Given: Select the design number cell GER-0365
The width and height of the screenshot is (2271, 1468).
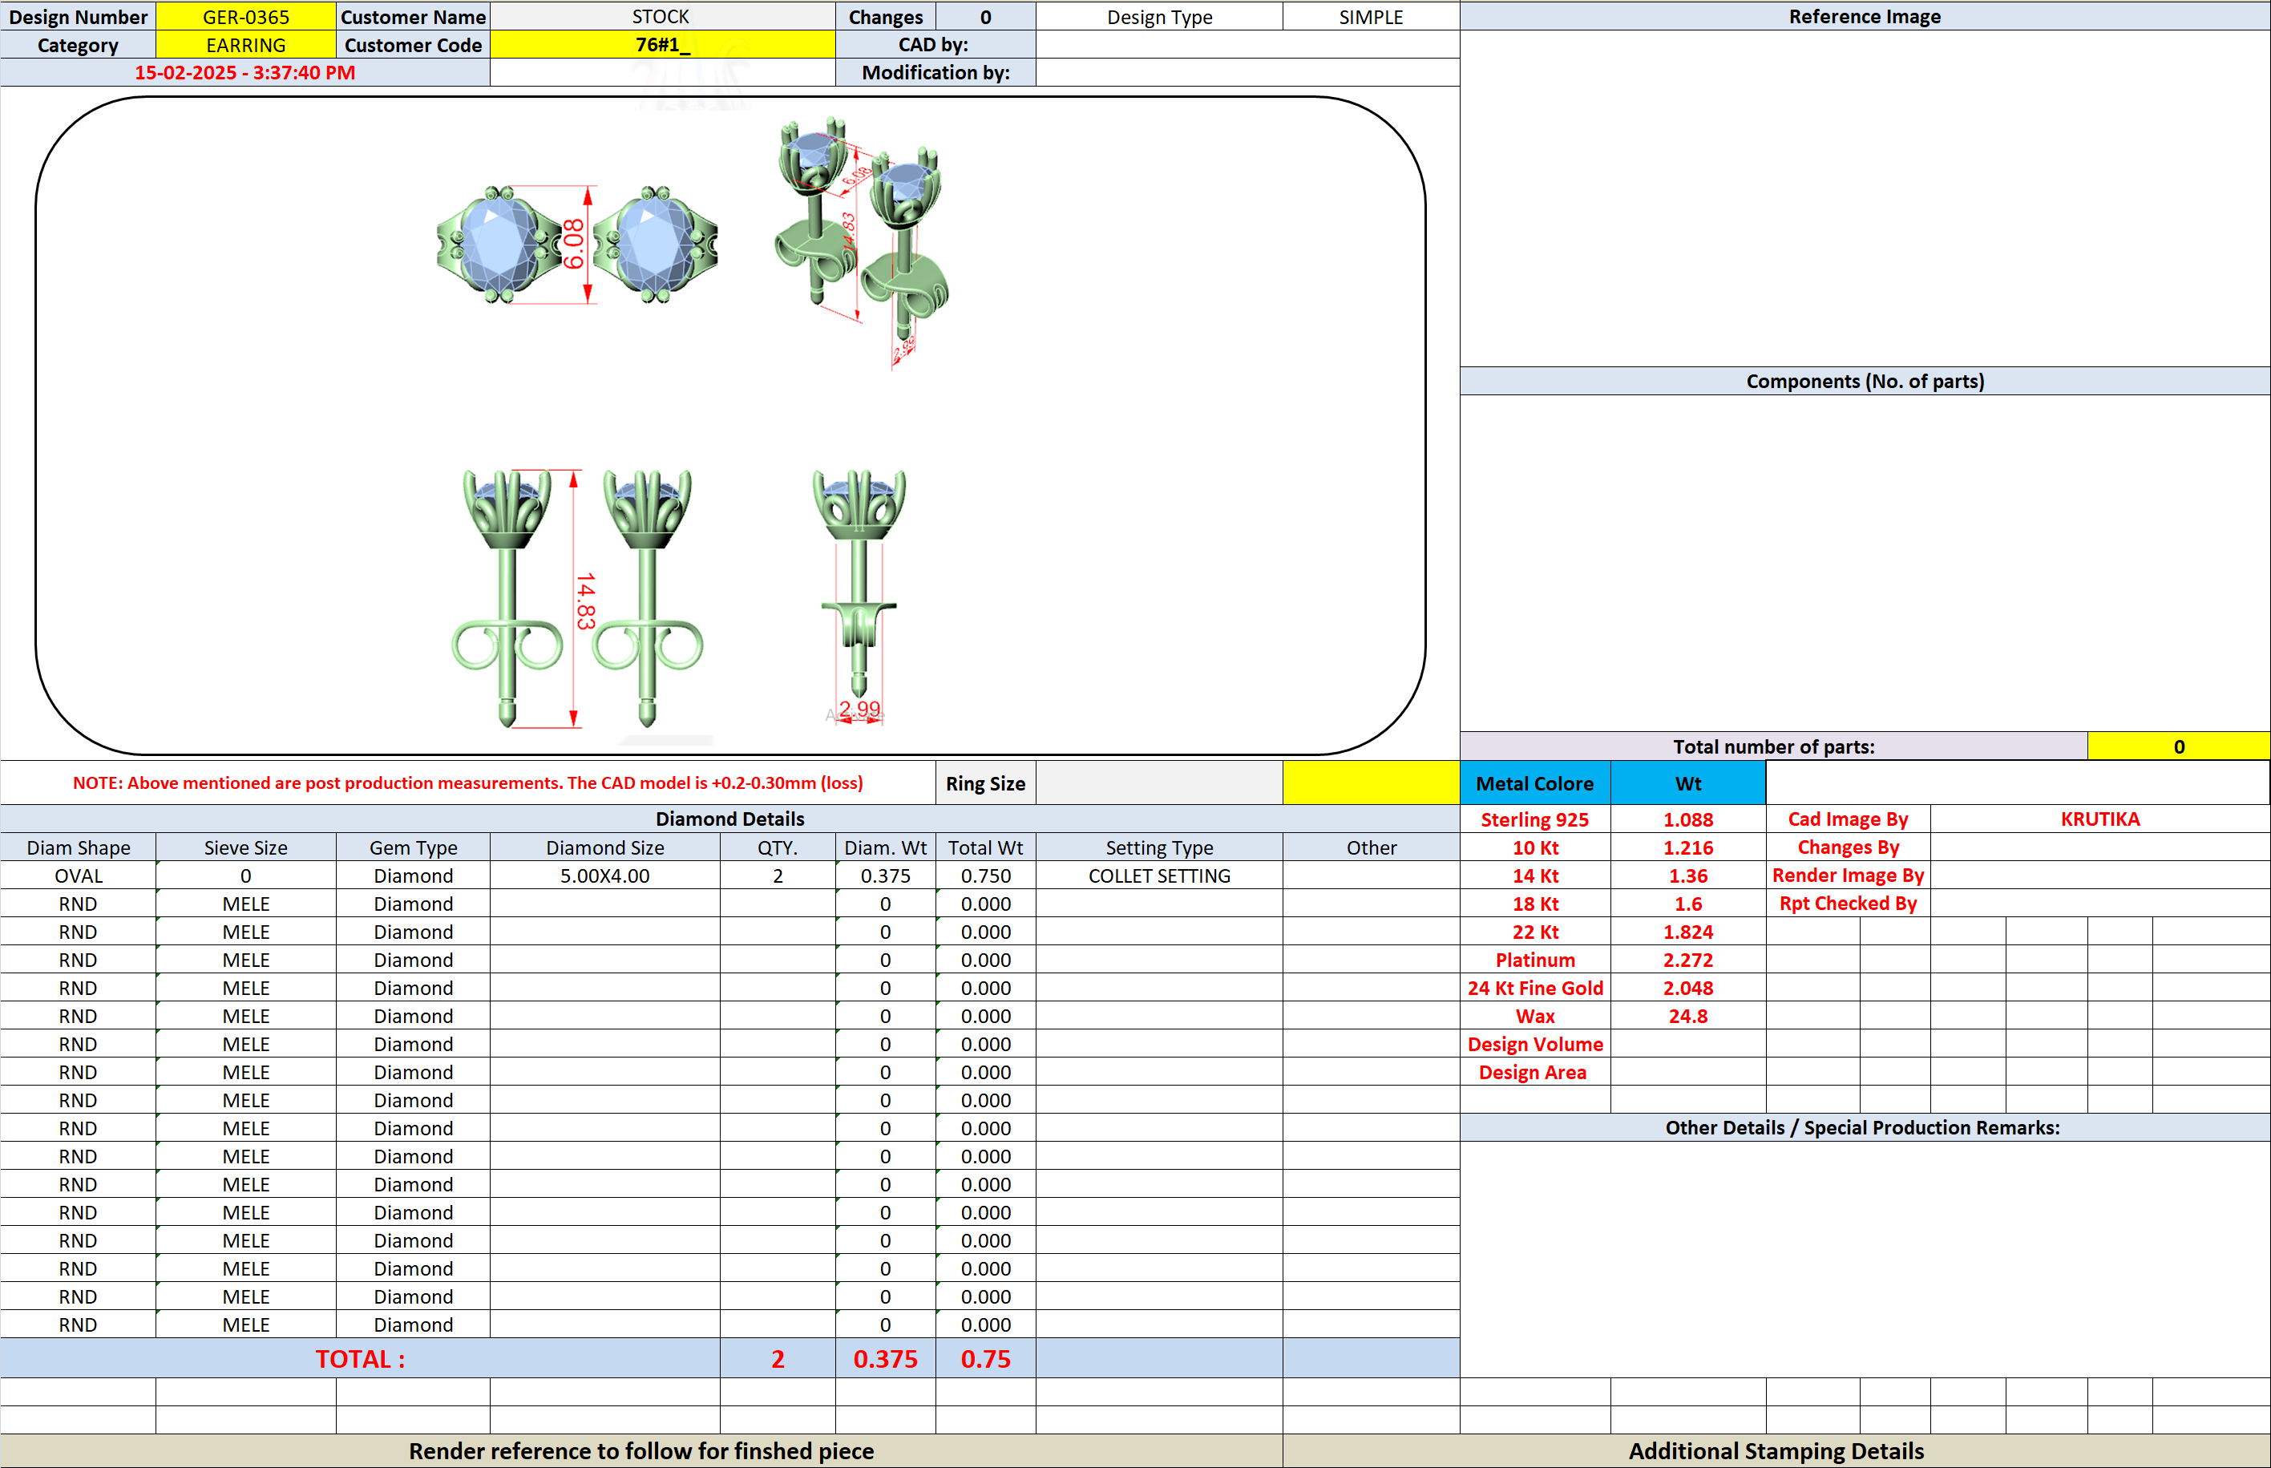Looking at the screenshot, I should 246,16.
